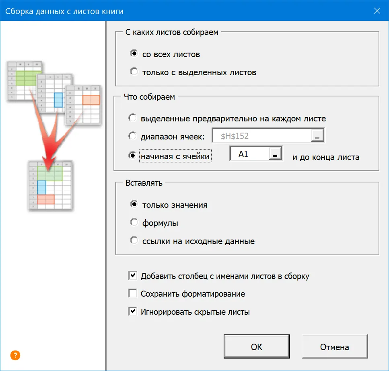
Task: Toggle 'Игнорировать скрытые листы' checkbox
Action: pyautogui.click(x=132, y=311)
